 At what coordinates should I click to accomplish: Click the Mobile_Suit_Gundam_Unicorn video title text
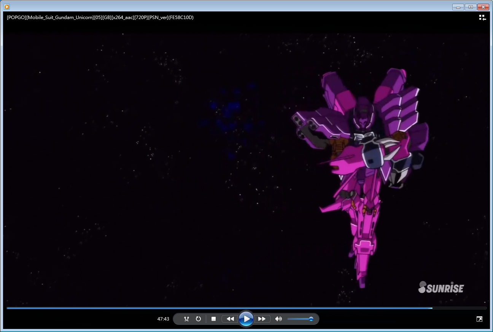point(100,18)
